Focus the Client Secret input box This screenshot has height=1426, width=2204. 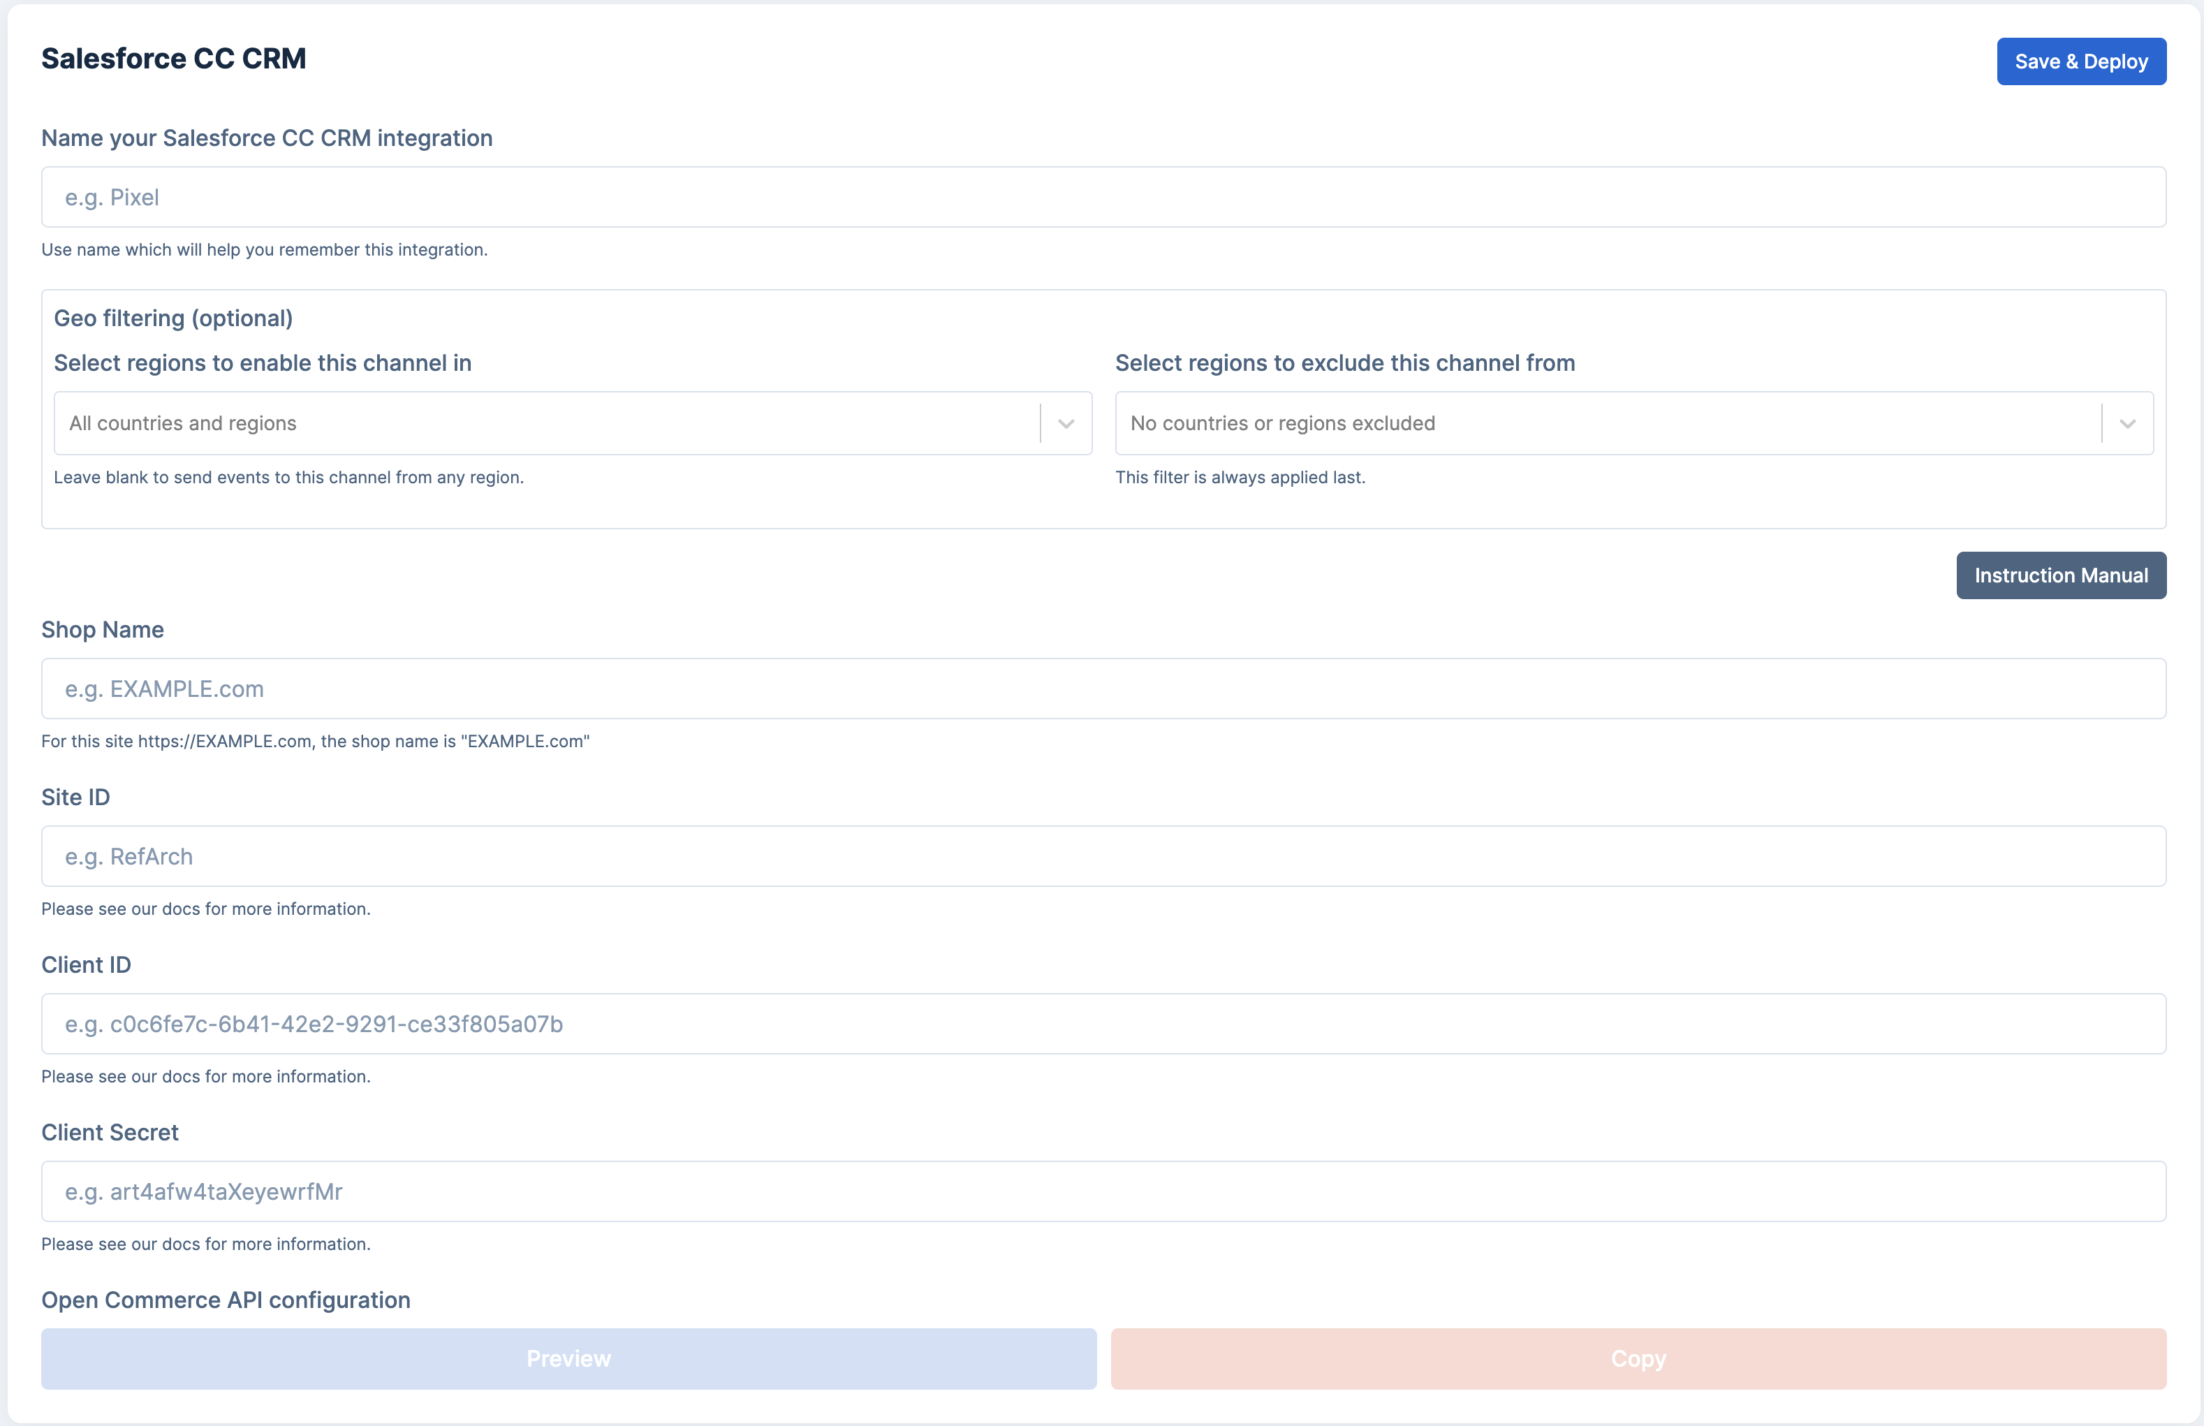click(x=1102, y=1192)
